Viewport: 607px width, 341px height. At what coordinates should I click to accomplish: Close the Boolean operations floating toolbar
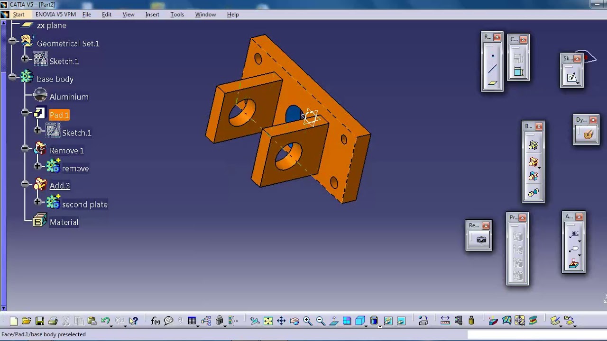539,126
